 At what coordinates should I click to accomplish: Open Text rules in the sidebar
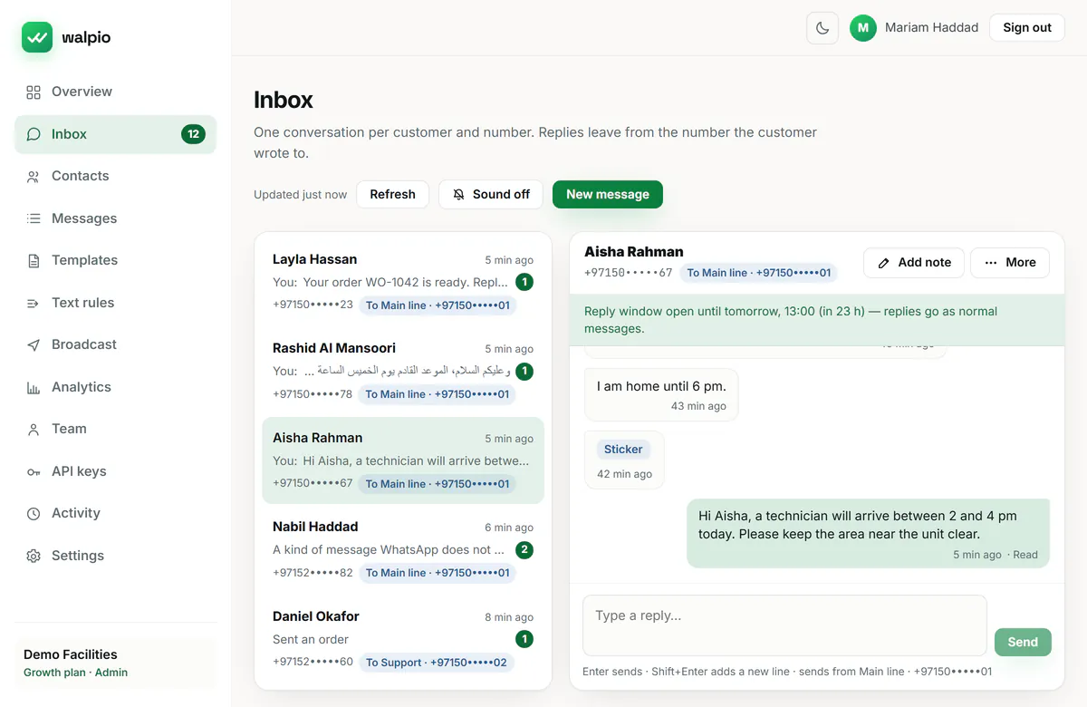116,303
